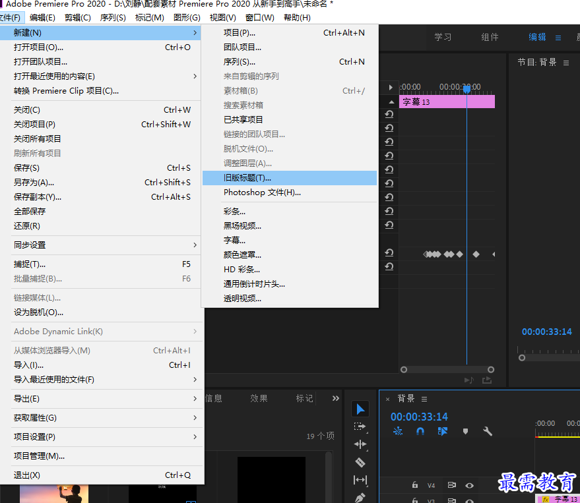Select the Selection tool arrow
The width and height of the screenshot is (580, 503).
[360, 409]
